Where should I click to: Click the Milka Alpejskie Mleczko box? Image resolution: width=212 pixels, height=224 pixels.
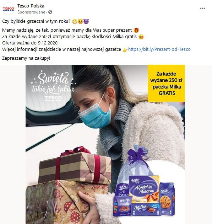[x=144, y=188]
